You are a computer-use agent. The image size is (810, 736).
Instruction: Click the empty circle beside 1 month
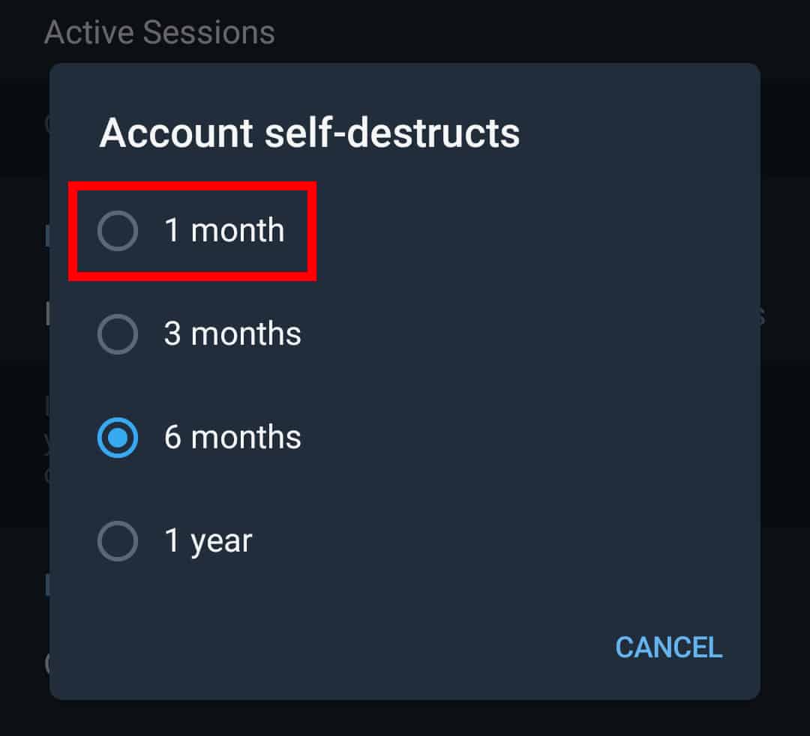pyautogui.click(x=118, y=231)
